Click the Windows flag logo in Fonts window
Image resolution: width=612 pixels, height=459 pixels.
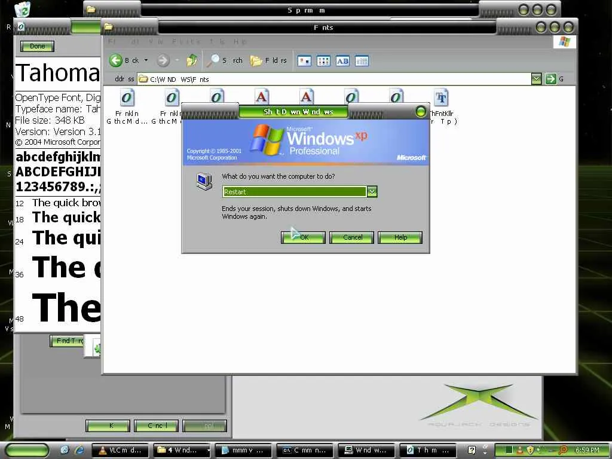564,42
